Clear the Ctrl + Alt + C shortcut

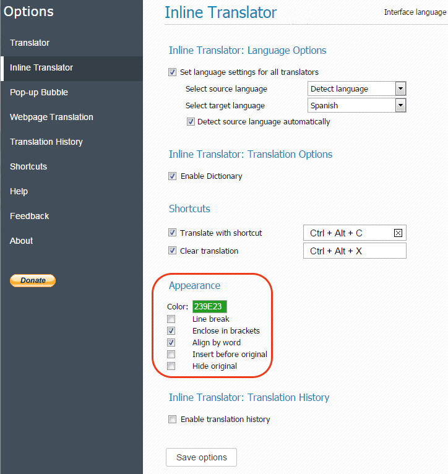[x=398, y=233]
